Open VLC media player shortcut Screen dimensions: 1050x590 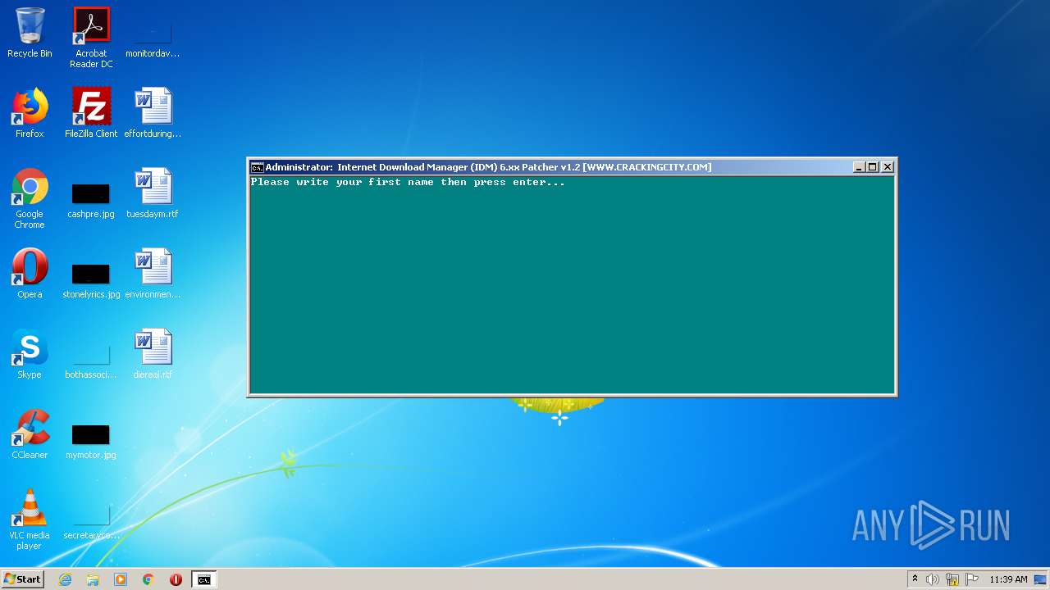[x=30, y=520]
